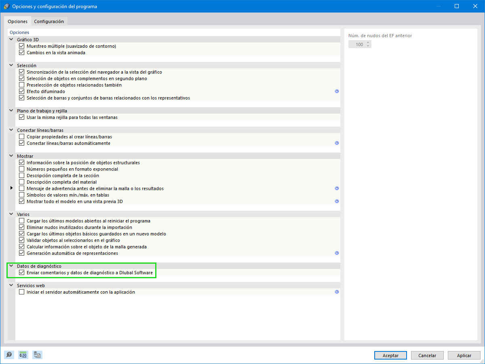Image resolution: width=485 pixels, height=364 pixels.
Task: Toggle Selección de objetos en complementos en segundo plano
Action: coord(22,78)
